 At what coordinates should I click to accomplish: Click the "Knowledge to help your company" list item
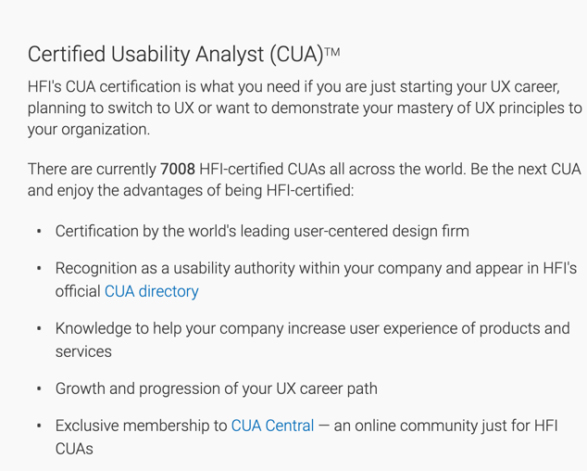click(312, 328)
